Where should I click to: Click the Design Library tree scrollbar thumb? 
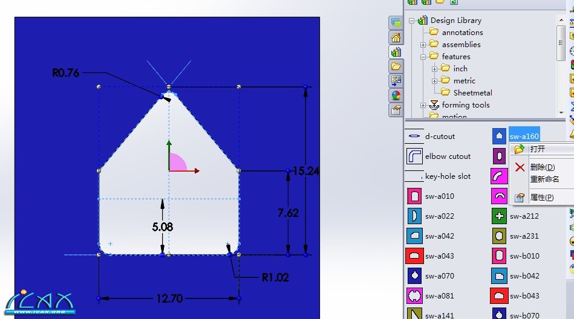[561, 43]
